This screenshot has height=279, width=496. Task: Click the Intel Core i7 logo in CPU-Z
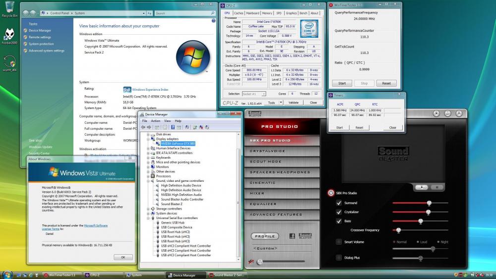(309, 29)
